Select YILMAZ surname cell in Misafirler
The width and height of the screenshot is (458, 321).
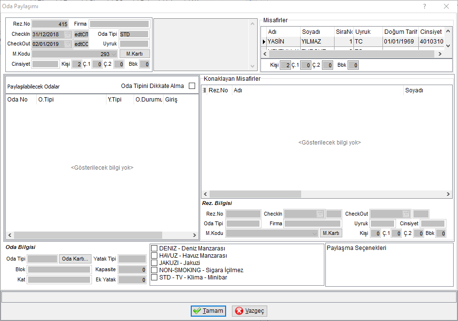[x=317, y=42]
